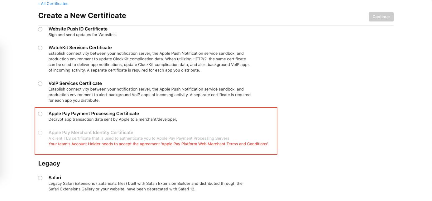Image resolution: width=432 pixels, height=201 pixels.
Task: Choose the WatchKit Services Certificate radio option
Action: point(40,48)
